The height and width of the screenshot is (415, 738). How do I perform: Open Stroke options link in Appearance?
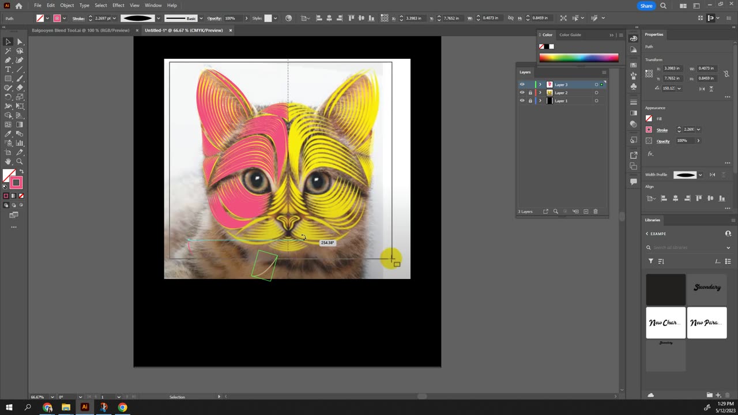661,130
